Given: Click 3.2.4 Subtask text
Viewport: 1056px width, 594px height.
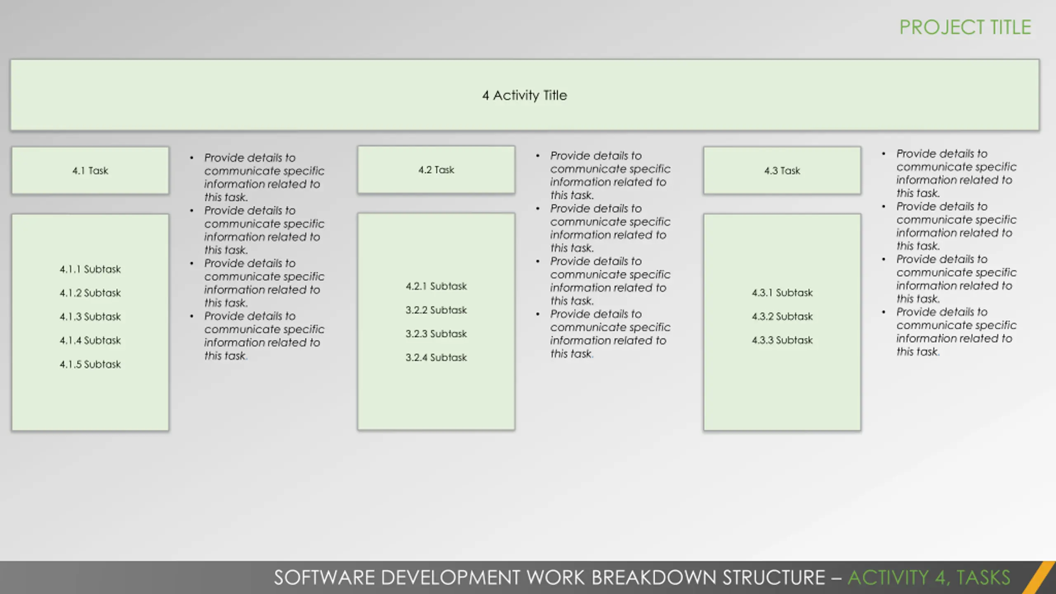Looking at the screenshot, I should point(436,357).
